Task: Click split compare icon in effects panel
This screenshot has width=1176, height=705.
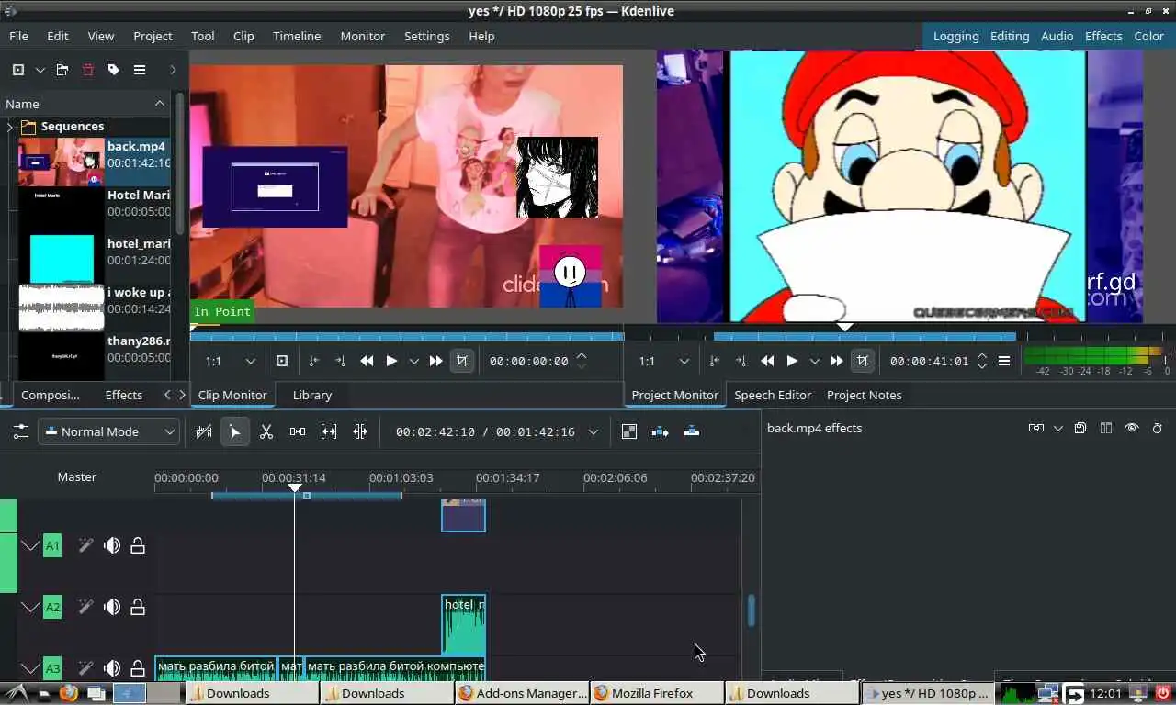Action: pyautogui.click(x=1106, y=428)
